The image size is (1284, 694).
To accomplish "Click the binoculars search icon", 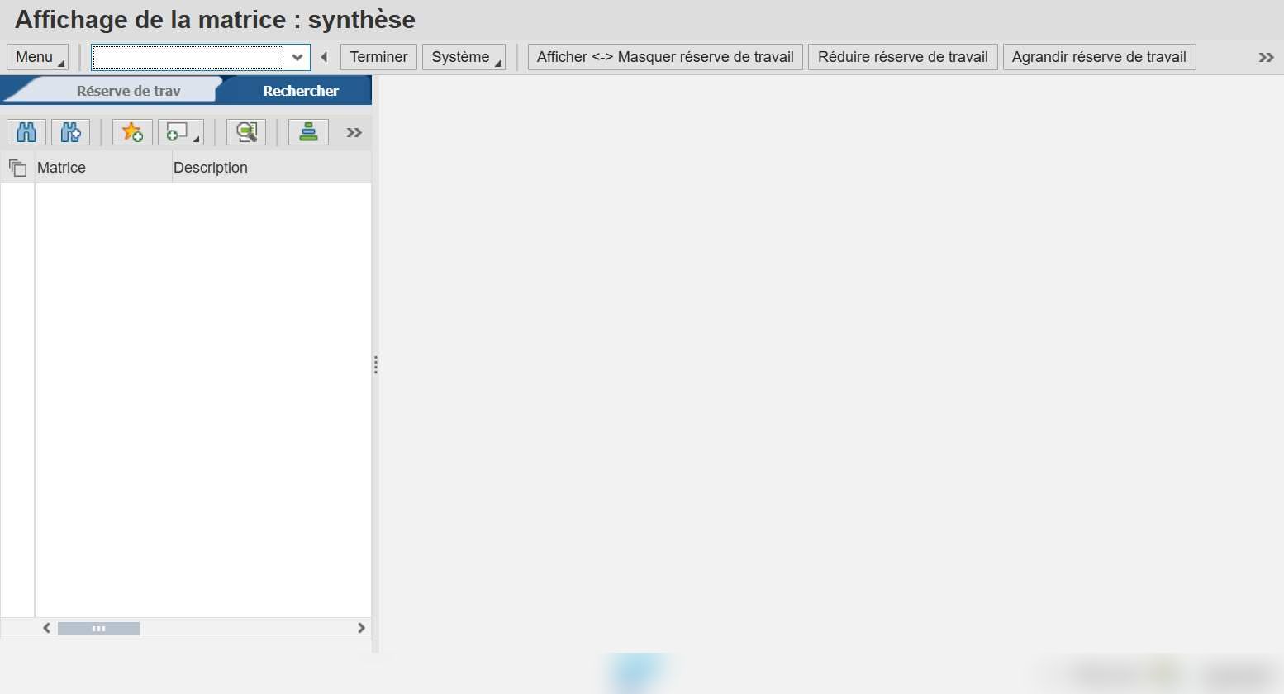I will pos(26,132).
